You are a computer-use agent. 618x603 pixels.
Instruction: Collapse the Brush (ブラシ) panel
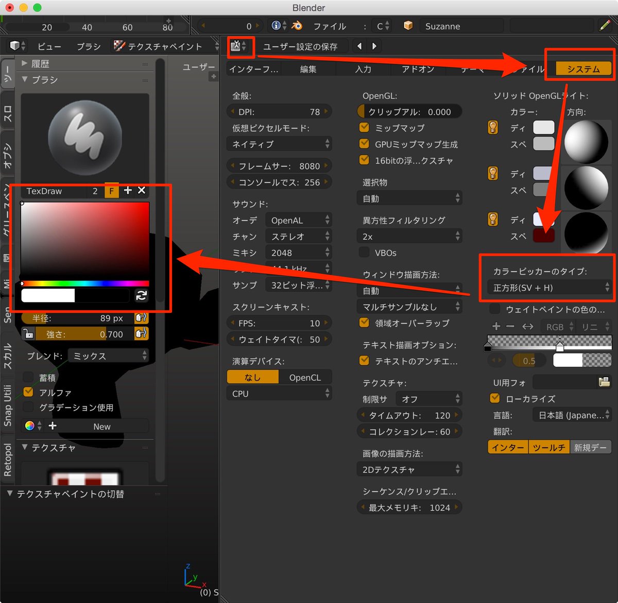click(25, 79)
